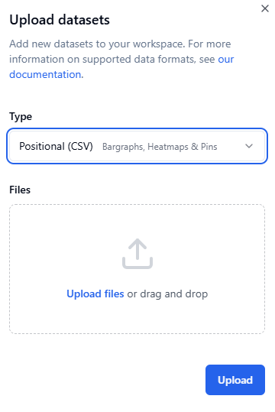The width and height of the screenshot is (275, 412).
Task: Expand the Type dropdown chevron
Action: click(249, 146)
